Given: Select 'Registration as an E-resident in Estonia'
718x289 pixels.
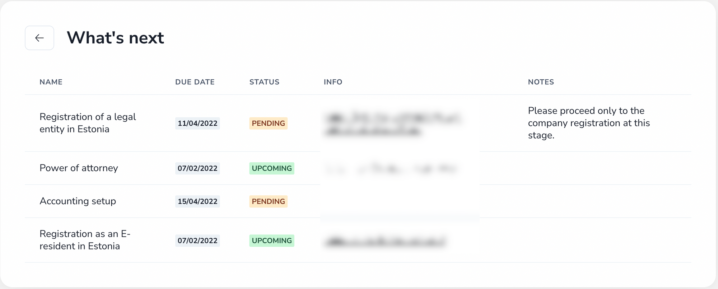Looking at the screenshot, I should click(85, 240).
